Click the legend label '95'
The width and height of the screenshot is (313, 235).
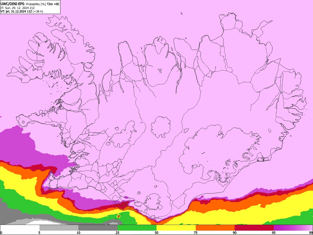274,233
